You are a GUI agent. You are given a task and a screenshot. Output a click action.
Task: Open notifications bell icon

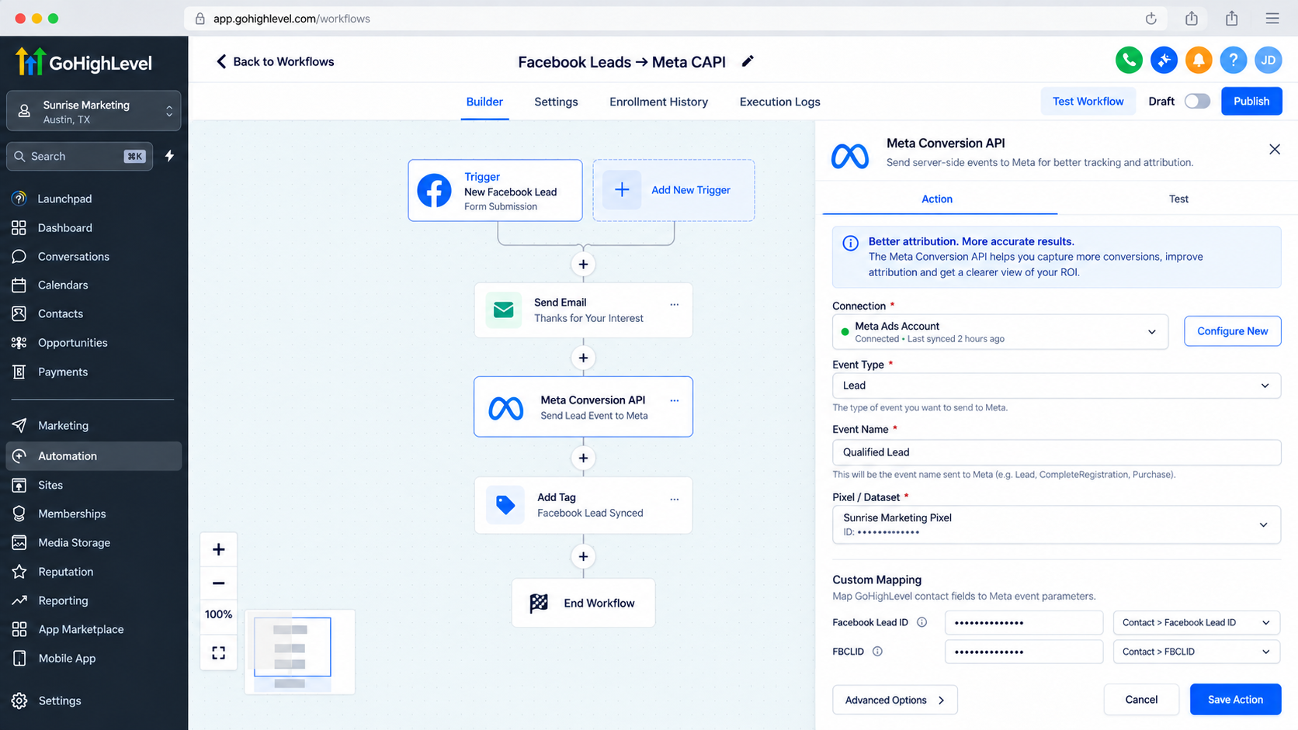pyautogui.click(x=1199, y=60)
